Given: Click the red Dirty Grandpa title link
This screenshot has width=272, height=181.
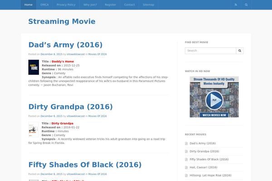Looking at the screenshot, I should coord(63,124).
